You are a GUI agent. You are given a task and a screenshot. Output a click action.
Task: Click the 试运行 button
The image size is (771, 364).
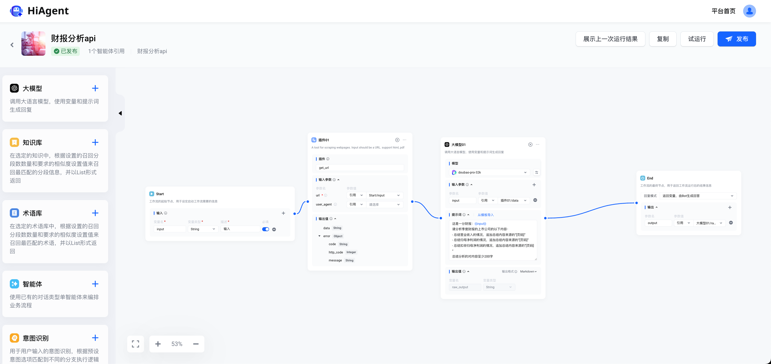pyautogui.click(x=697, y=39)
